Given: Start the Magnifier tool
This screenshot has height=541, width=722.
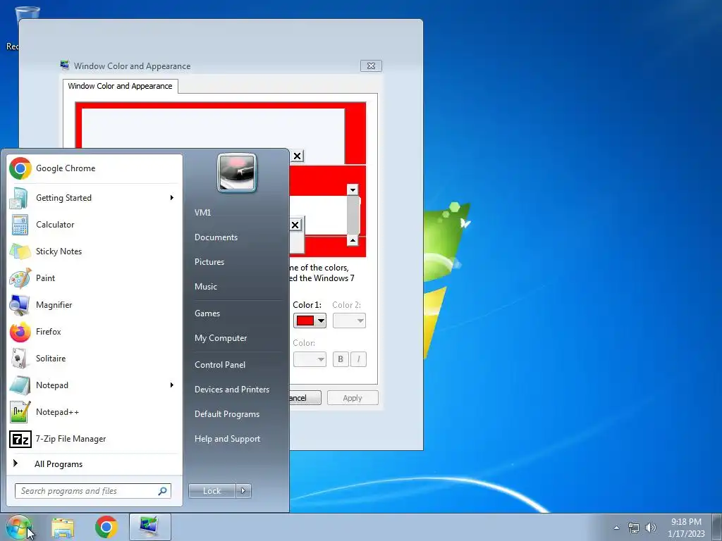Looking at the screenshot, I should tap(94, 304).
